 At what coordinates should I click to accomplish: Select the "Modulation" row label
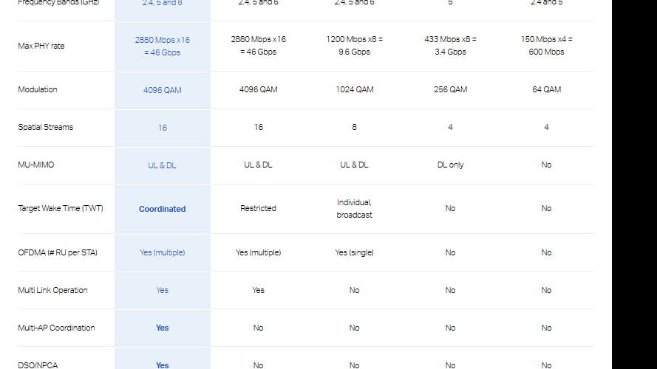[x=38, y=90]
